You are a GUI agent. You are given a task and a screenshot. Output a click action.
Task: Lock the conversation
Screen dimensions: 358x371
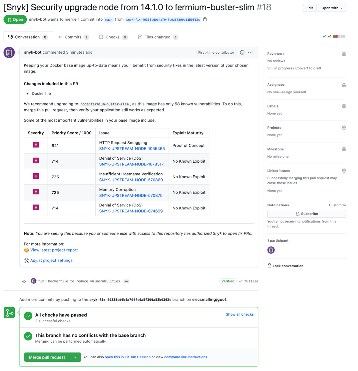click(x=285, y=266)
